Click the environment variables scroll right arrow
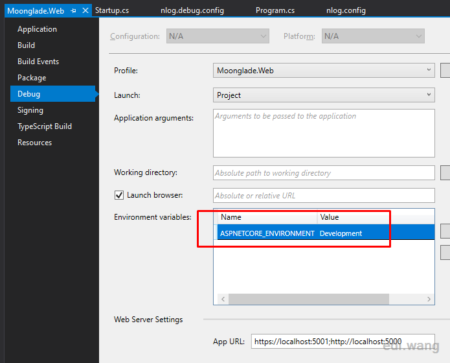The height and width of the screenshot is (363, 450). pyautogui.click(x=429, y=299)
